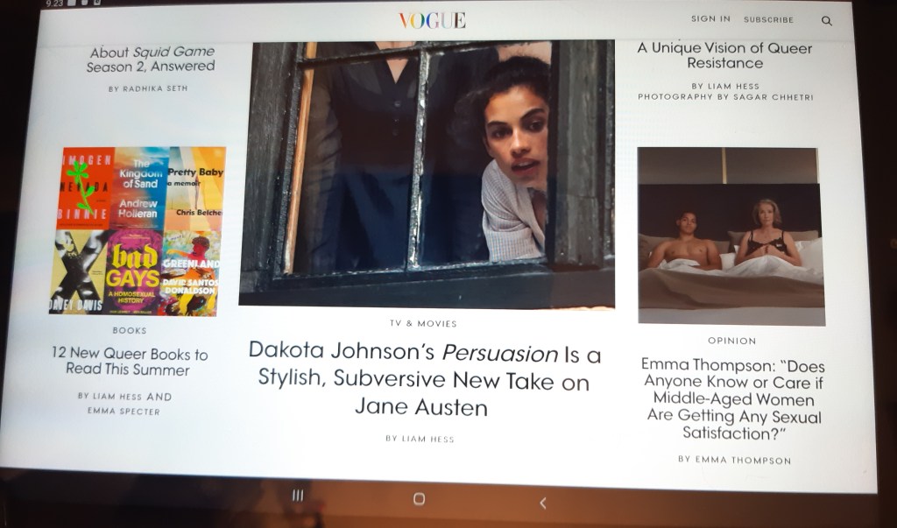Open Unique Vision of Queer Resistance article
This screenshot has width=897, height=528.
[724, 55]
